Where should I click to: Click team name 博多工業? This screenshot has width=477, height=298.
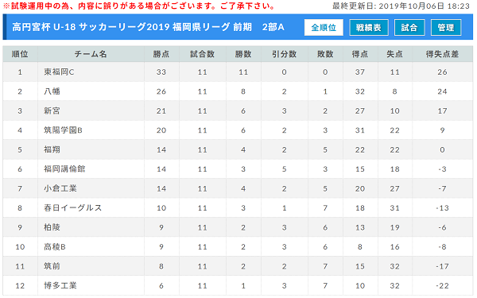tap(60, 286)
